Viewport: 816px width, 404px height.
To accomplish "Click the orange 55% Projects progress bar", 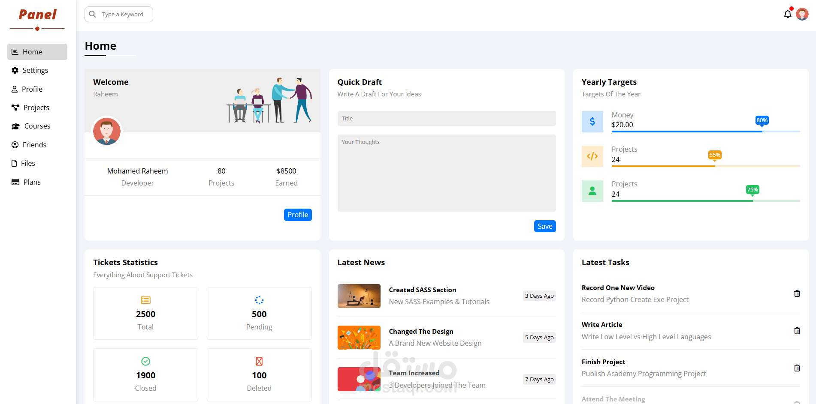I will pos(706,166).
